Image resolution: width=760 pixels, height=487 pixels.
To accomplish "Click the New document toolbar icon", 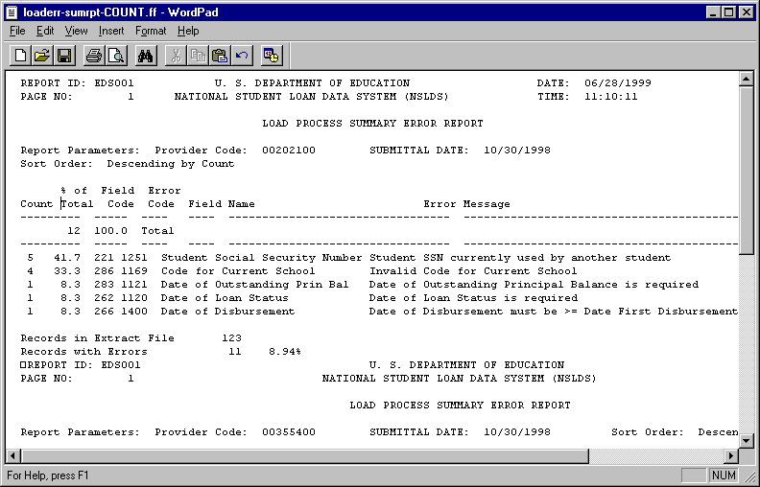I will click(20, 56).
